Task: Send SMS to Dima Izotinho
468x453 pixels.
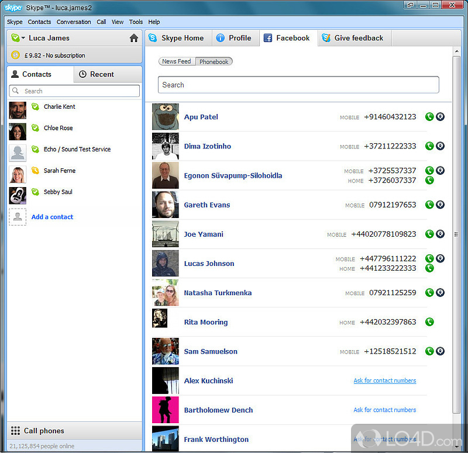Action: tap(441, 146)
